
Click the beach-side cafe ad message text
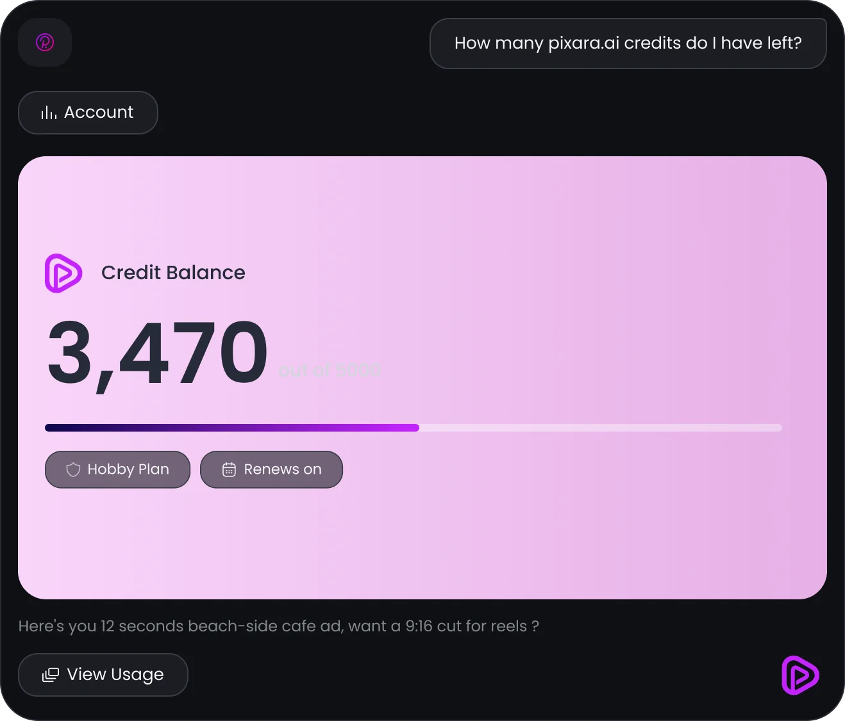pos(279,626)
